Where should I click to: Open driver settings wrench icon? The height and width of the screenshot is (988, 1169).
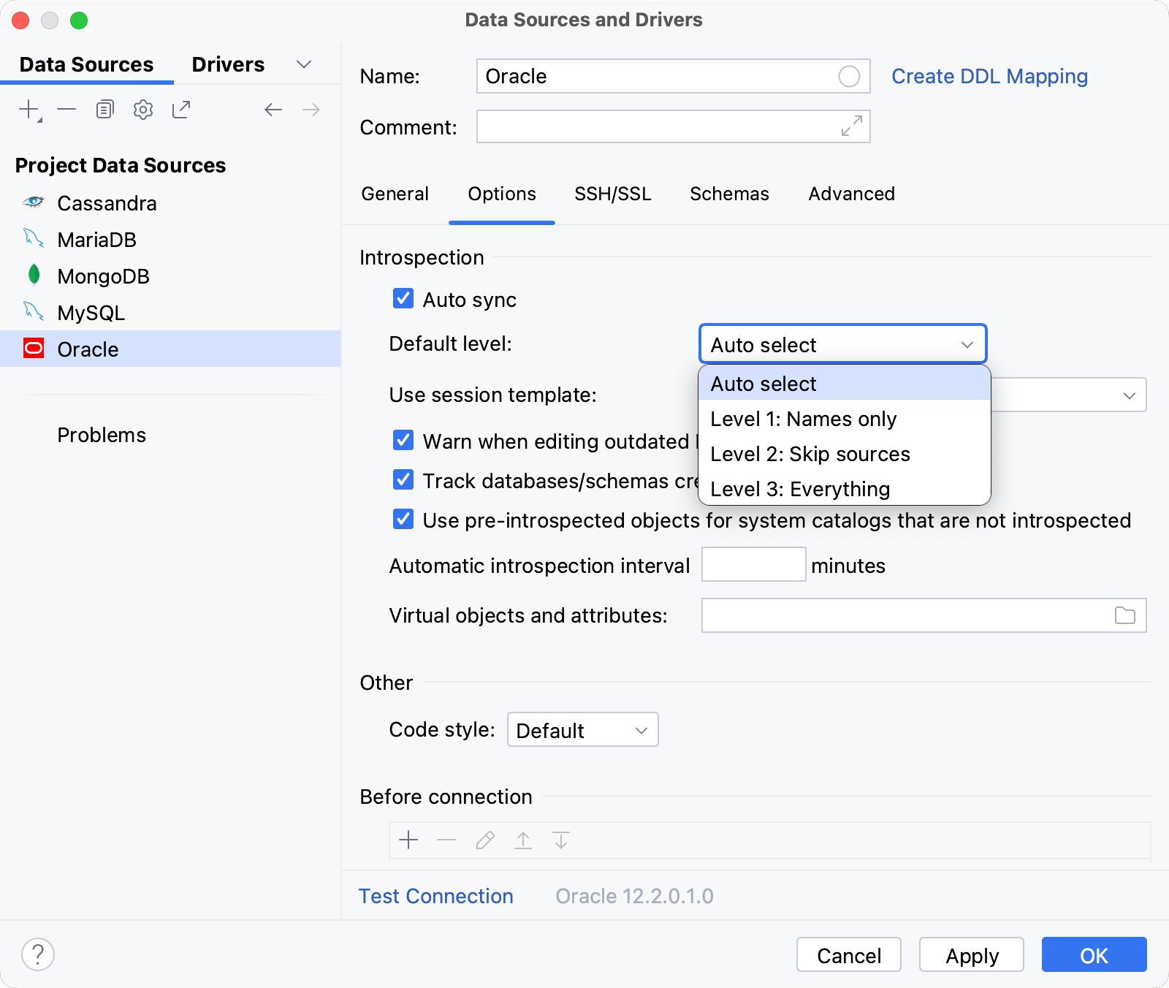[x=143, y=110]
